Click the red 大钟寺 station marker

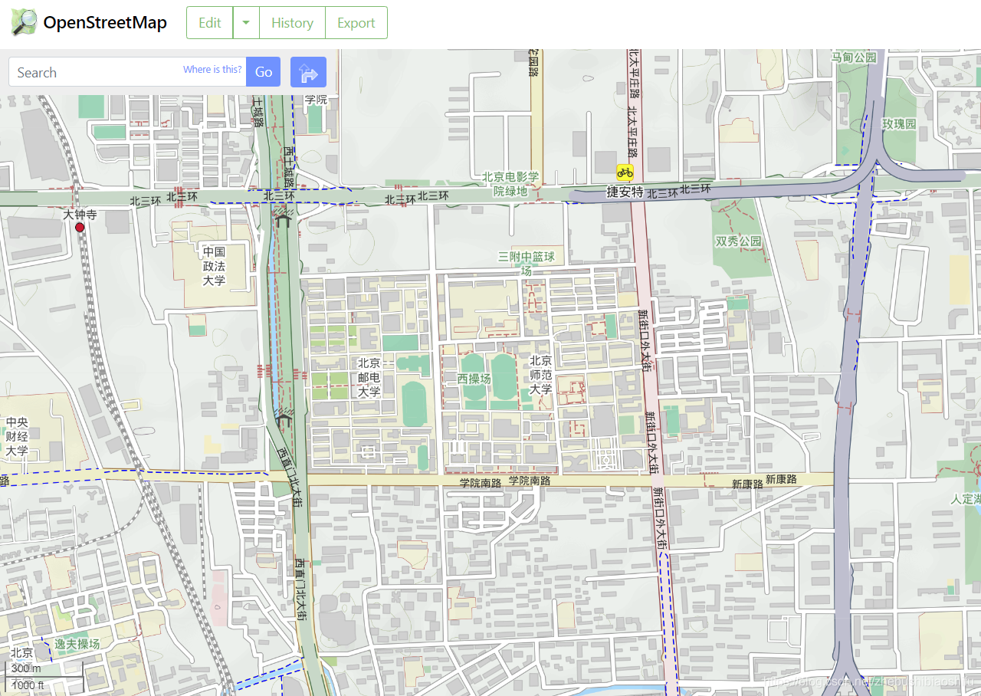(80, 228)
